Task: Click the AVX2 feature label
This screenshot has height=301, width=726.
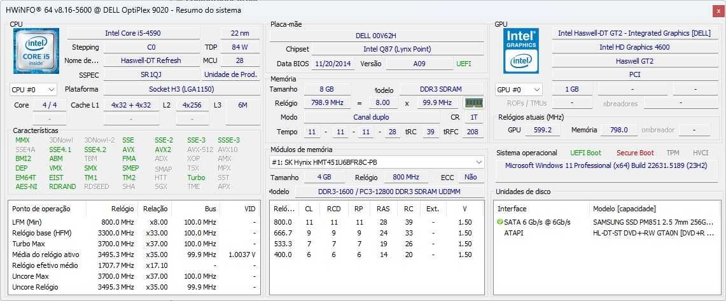Action: (163, 150)
